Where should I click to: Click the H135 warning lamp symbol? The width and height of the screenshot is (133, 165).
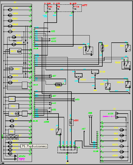10,10
